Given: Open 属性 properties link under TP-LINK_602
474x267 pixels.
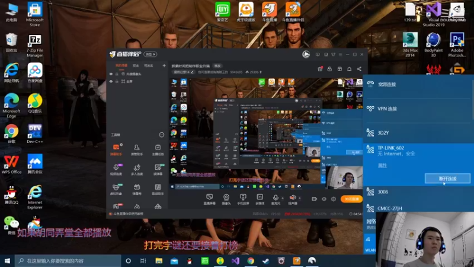Looking at the screenshot, I should (x=382, y=166).
